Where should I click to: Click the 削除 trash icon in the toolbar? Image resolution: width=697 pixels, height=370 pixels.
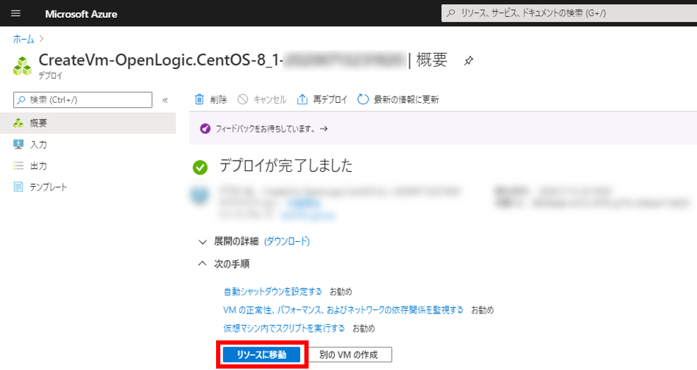point(200,99)
